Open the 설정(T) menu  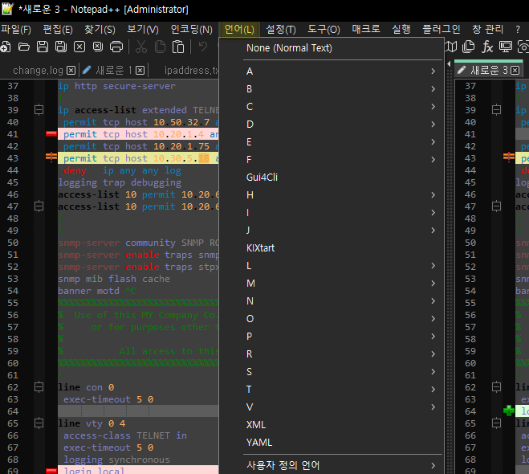click(281, 30)
